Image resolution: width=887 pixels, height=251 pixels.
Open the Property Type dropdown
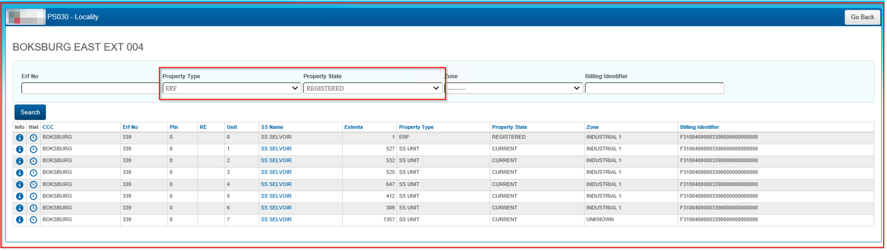[232, 88]
